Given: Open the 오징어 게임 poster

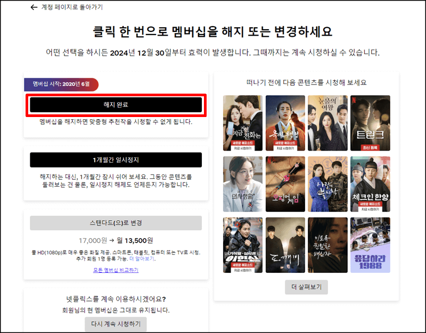Looking at the screenshot, I should tap(285, 184).
